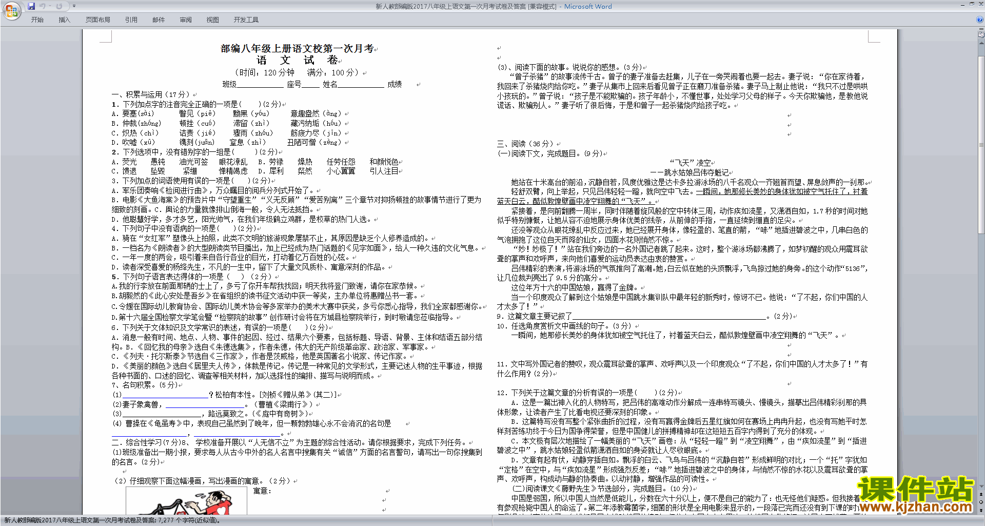
Task: Open the 邮件 ribbon tab
Action: 159,20
